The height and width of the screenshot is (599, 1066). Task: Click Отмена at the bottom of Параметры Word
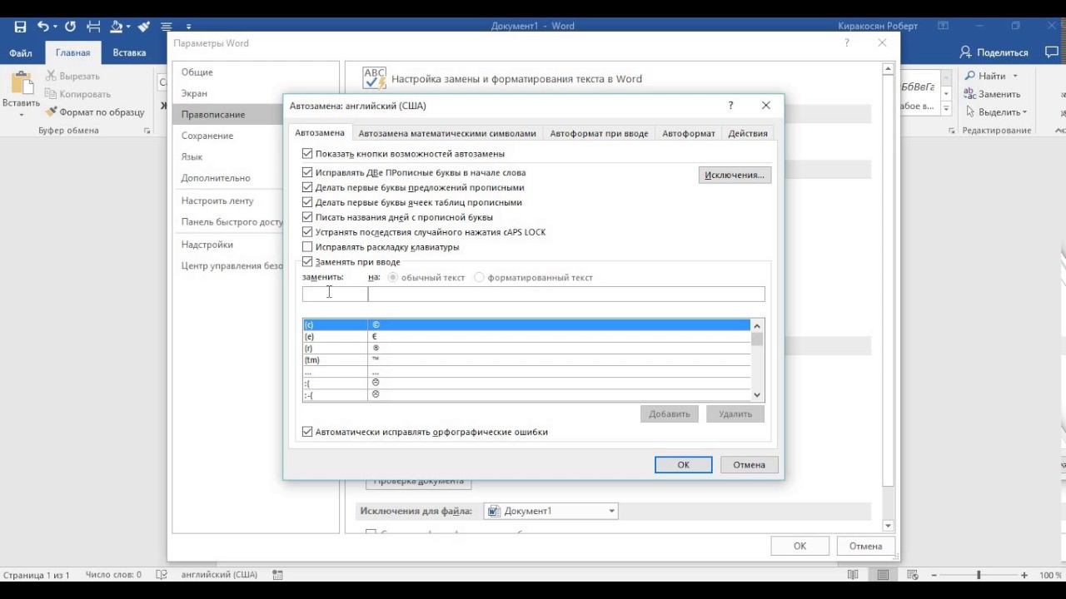tap(865, 546)
